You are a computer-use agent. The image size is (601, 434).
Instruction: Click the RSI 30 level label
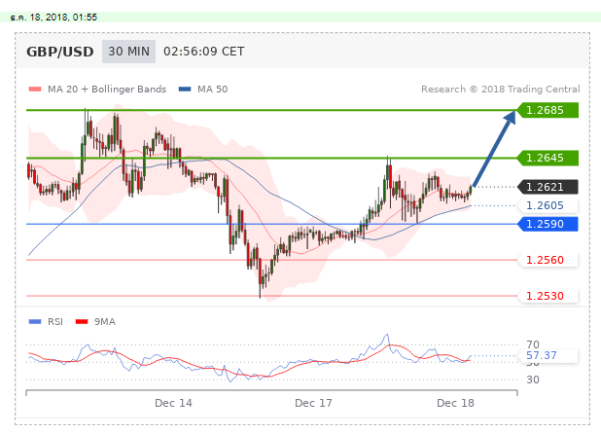coord(533,380)
